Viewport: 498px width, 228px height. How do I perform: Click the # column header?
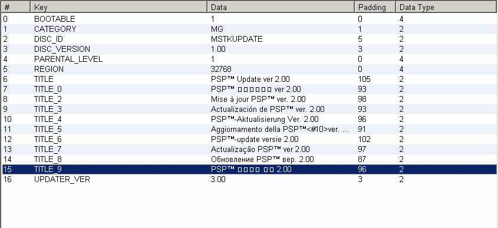[16, 7]
